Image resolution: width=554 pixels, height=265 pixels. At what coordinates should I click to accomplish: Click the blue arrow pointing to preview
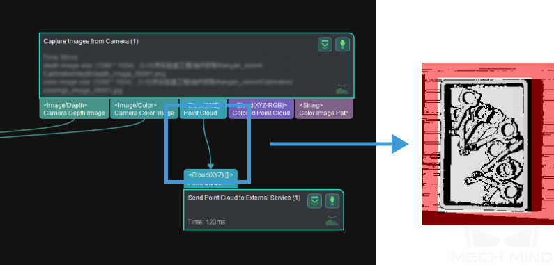pos(339,143)
